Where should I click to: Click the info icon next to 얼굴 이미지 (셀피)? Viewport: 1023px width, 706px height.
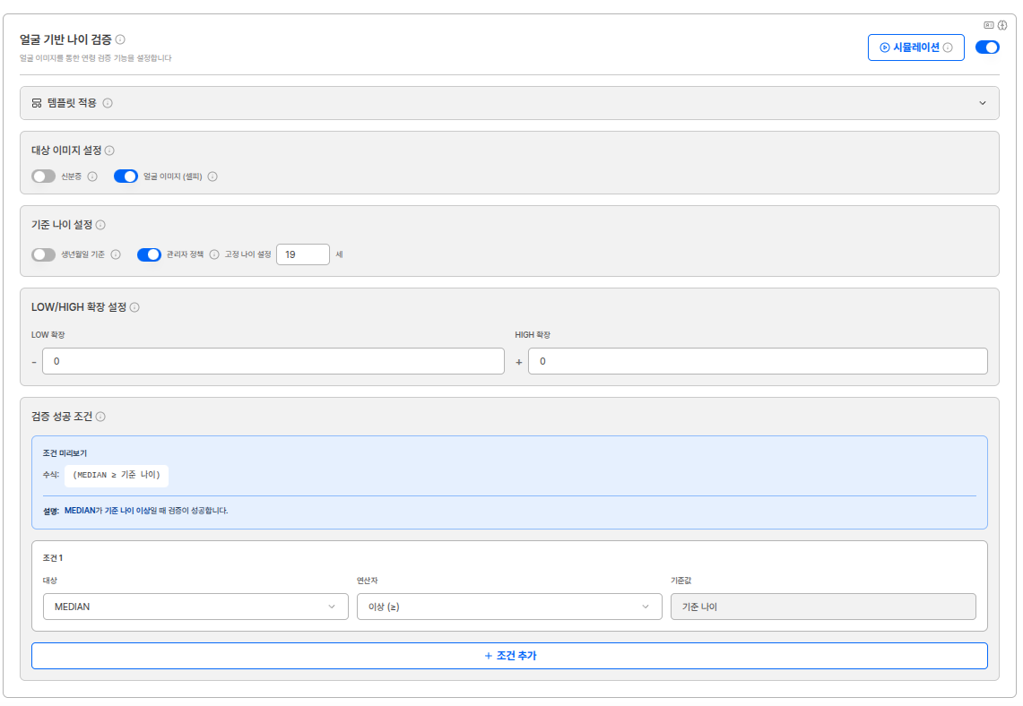212,176
